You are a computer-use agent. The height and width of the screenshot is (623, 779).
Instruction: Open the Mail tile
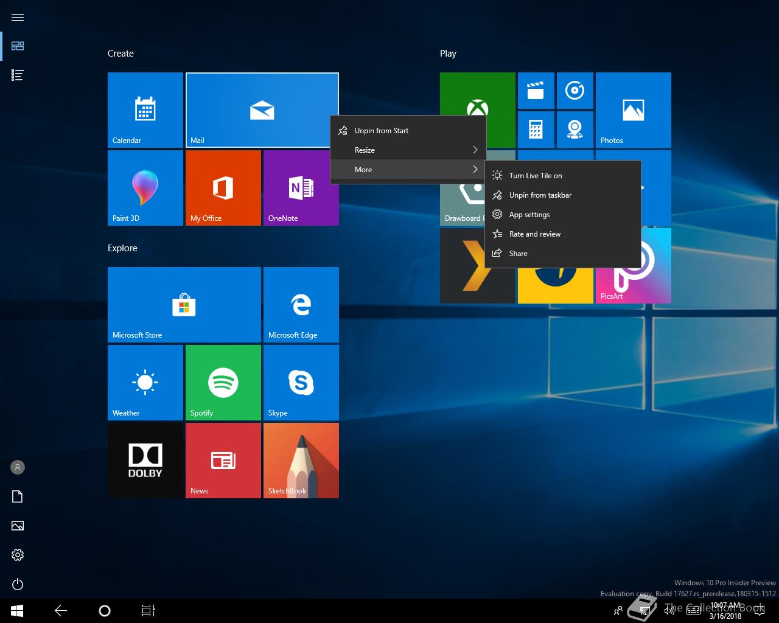pos(262,110)
